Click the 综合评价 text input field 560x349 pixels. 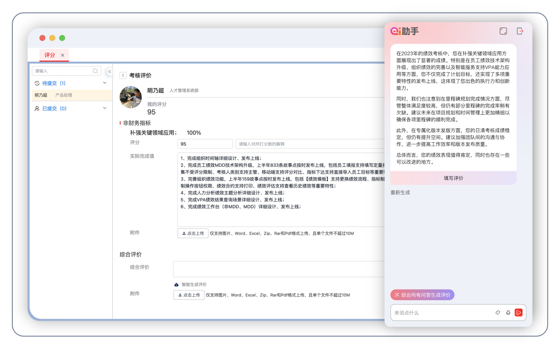tap(279, 269)
